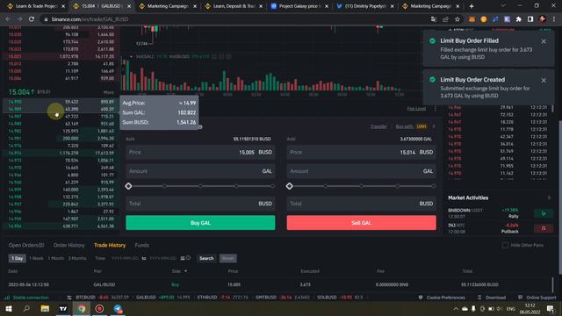
Task: Open the three-dot options next to Fee Level
Action: click(x=436, y=109)
